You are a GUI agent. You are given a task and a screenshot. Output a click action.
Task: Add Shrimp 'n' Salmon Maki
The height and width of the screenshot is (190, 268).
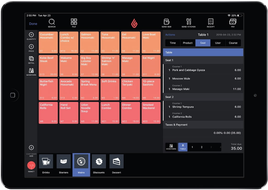click(110, 66)
